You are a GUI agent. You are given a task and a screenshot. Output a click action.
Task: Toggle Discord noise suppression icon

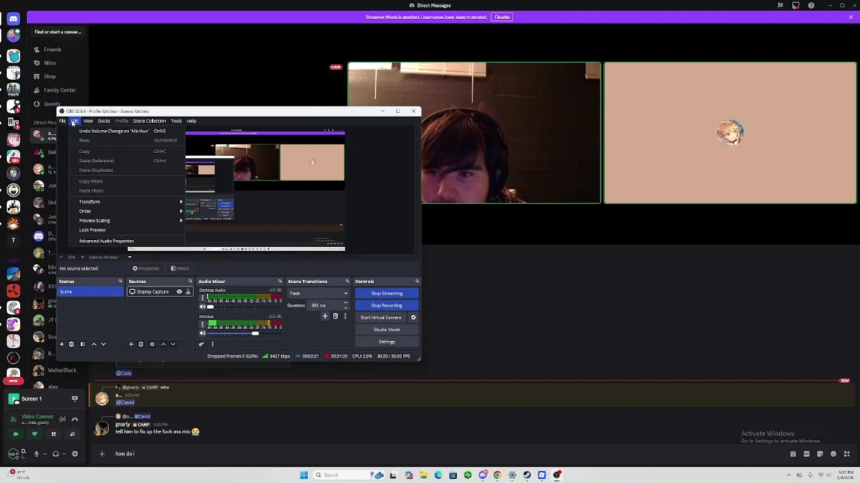click(x=62, y=419)
